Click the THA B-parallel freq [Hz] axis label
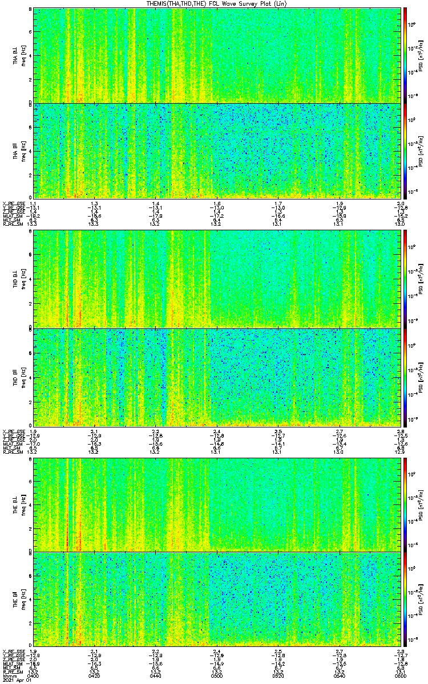 [x=23, y=151]
